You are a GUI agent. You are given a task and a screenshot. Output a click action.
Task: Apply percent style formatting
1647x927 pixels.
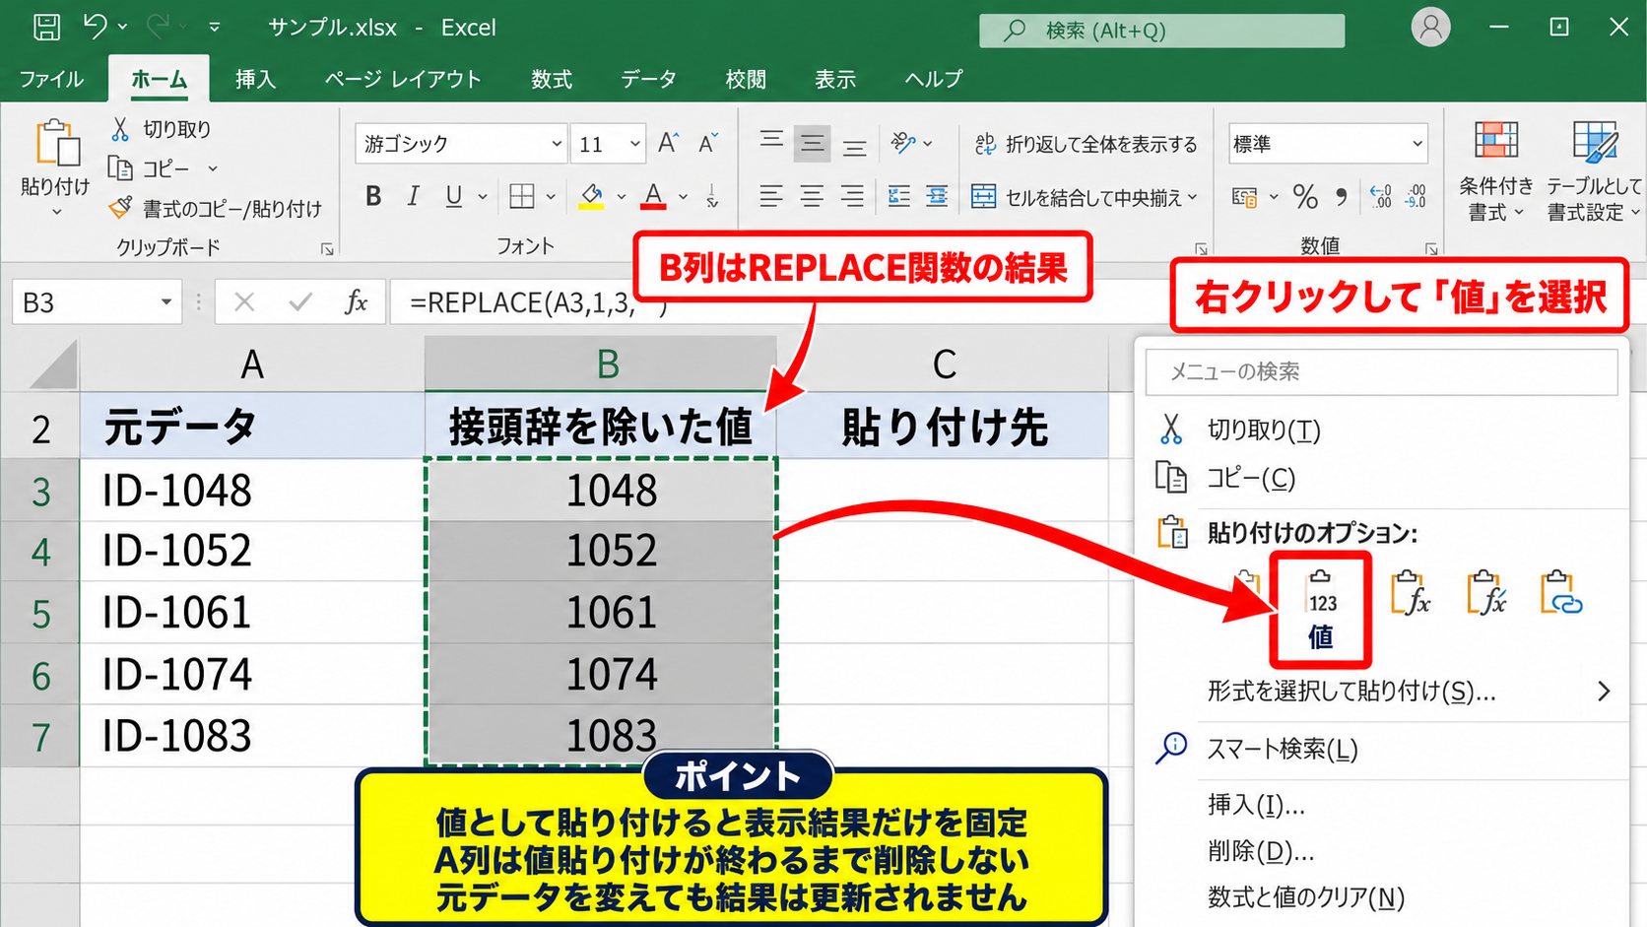(1305, 197)
